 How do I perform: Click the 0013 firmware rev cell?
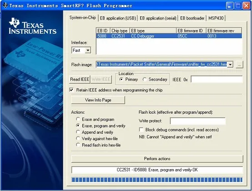tap(212, 36)
